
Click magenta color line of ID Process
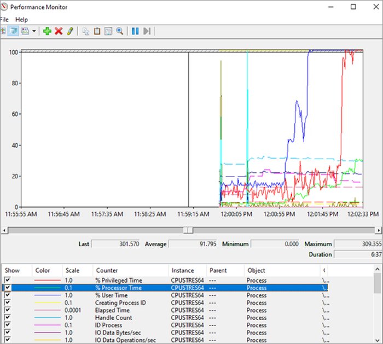[x=48, y=325]
